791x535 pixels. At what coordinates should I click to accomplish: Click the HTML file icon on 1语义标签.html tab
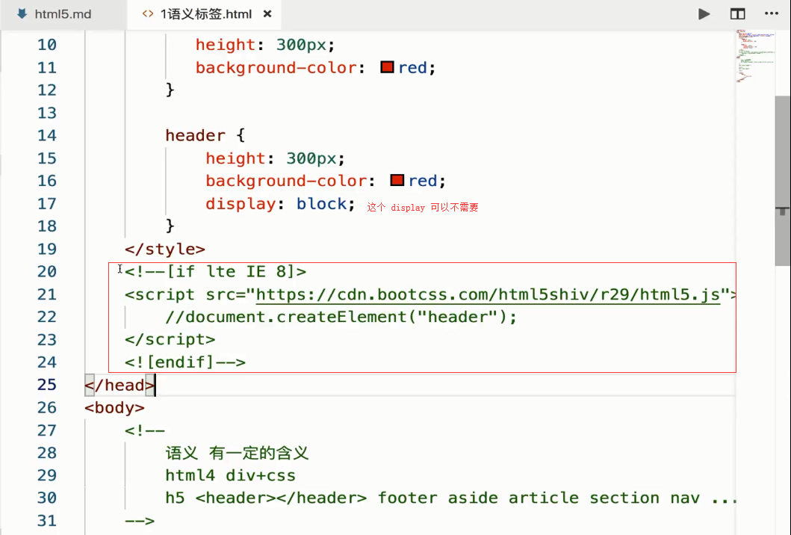click(x=148, y=14)
